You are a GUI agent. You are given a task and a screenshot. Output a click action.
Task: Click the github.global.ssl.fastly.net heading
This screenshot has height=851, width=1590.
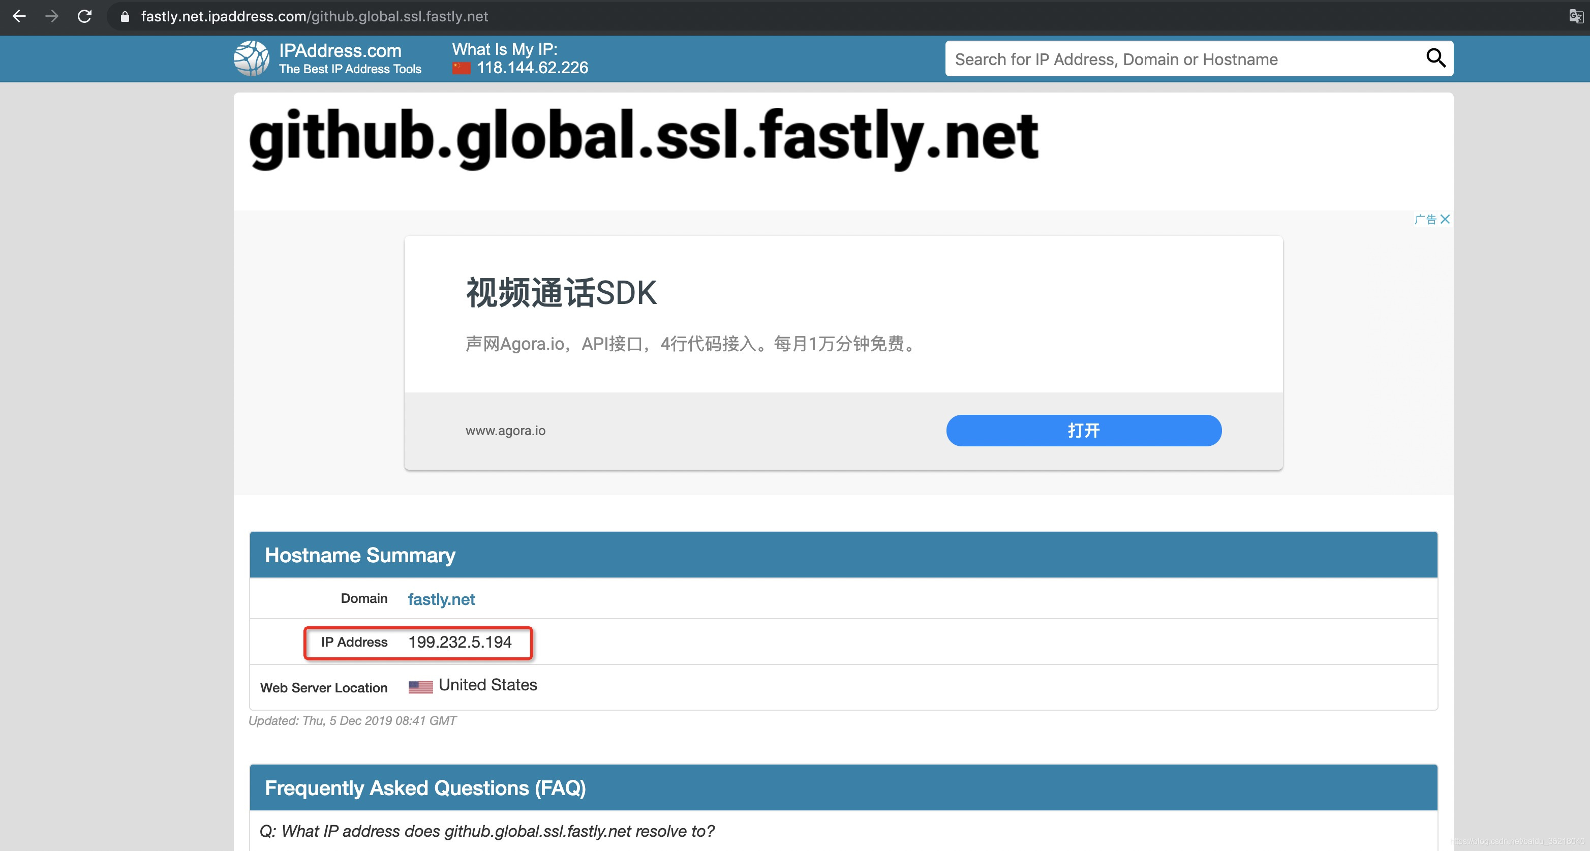tap(642, 139)
